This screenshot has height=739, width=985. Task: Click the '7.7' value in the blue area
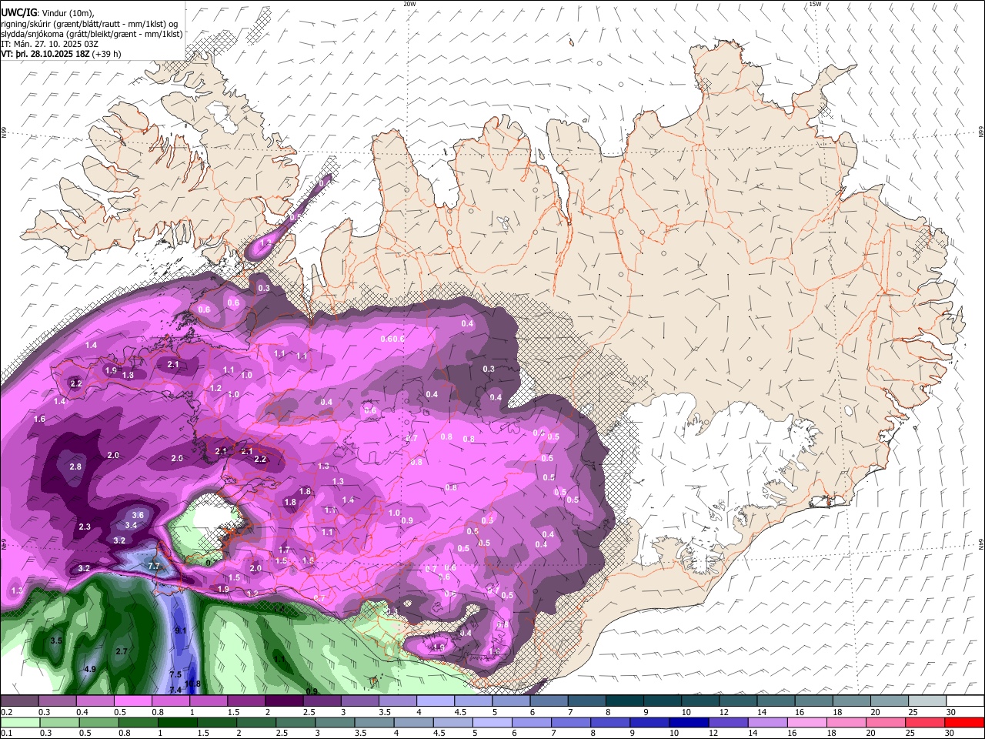click(153, 566)
